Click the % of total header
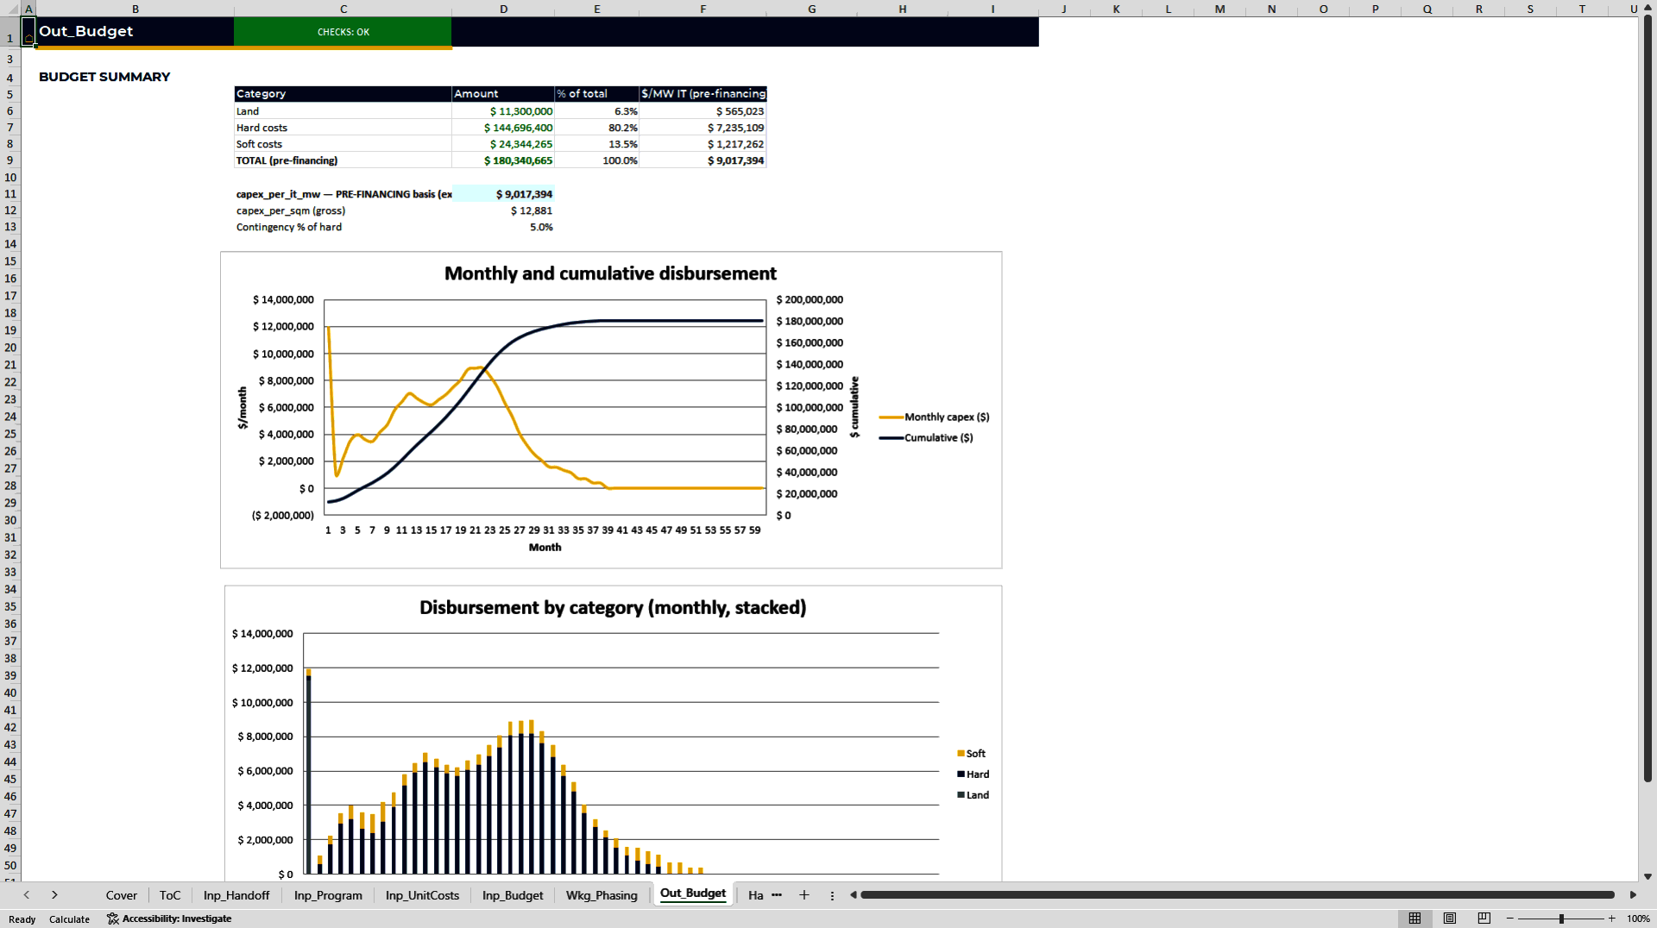Image resolution: width=1657 pixels, height=928 pixels. tap(597, 93)
